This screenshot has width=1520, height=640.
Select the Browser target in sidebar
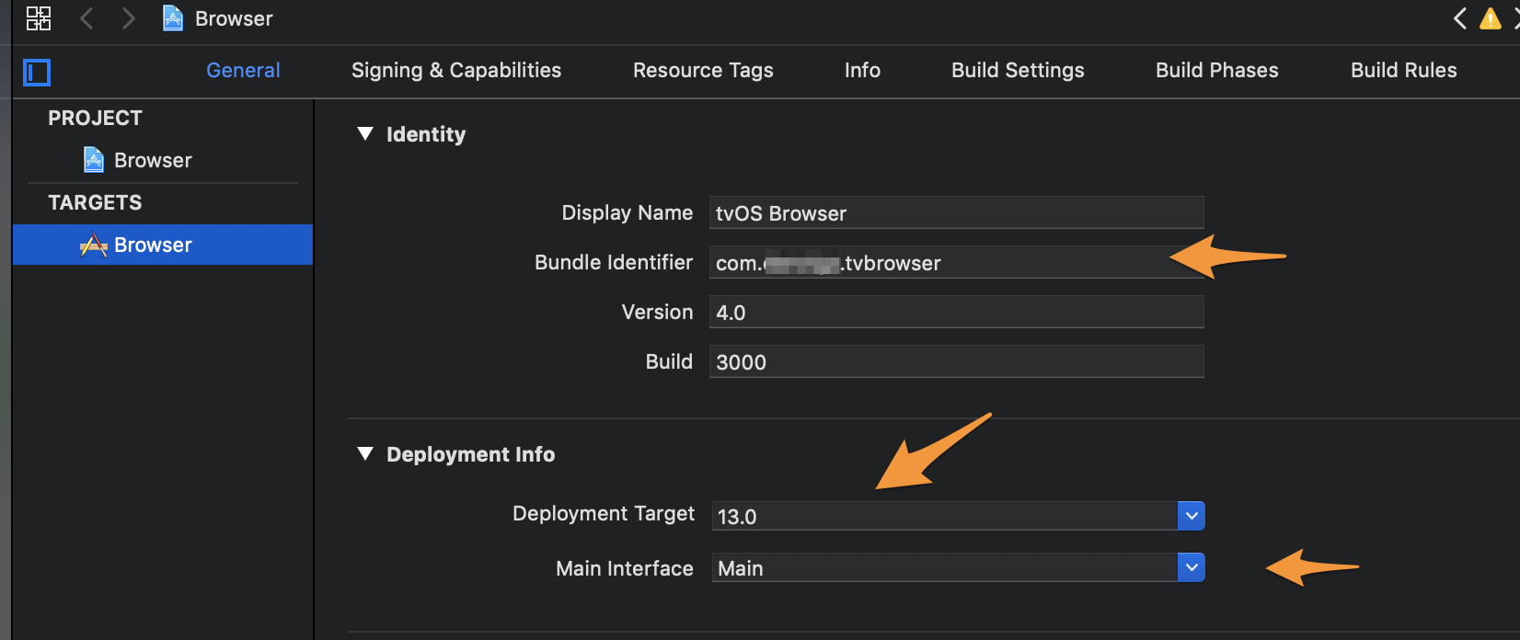152,245
